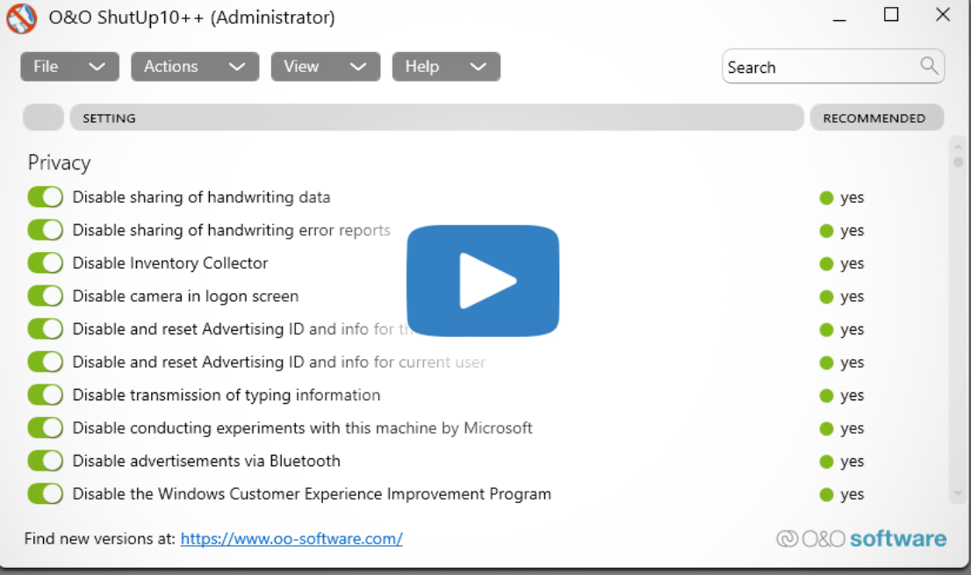Open the File dropdown menu
Viewport: 971px width, 575px height.
pyautogui.click(x=69, y=67)
